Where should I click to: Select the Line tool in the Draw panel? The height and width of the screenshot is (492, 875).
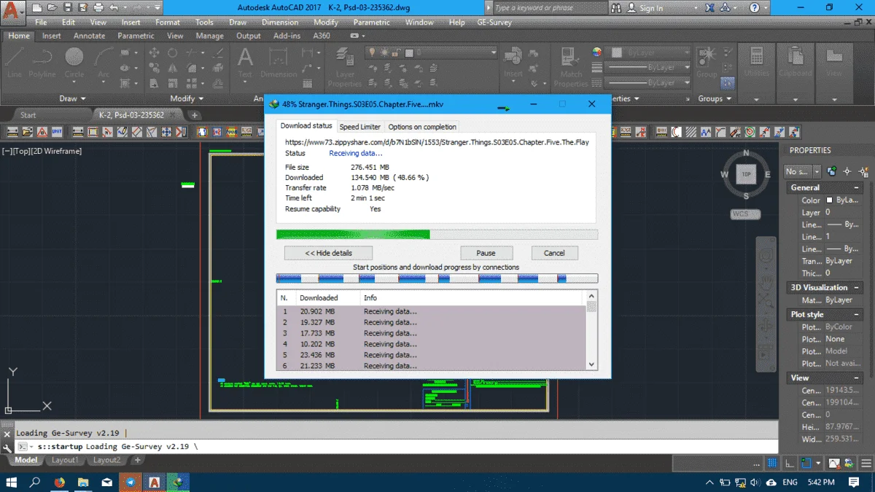pos(15,62)
